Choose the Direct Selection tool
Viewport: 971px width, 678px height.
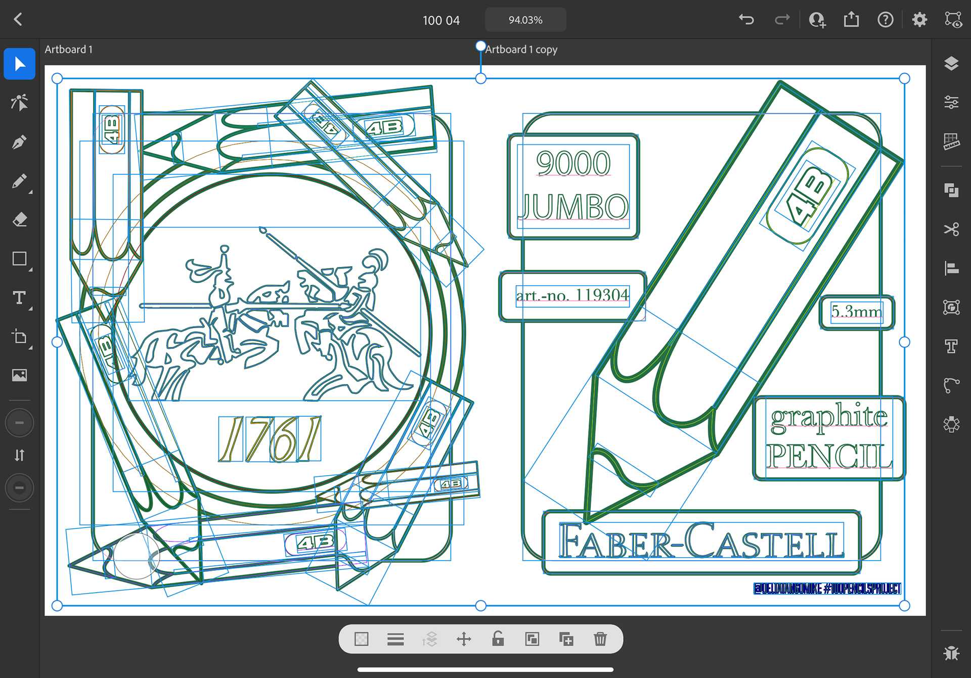tap(19, 103)
